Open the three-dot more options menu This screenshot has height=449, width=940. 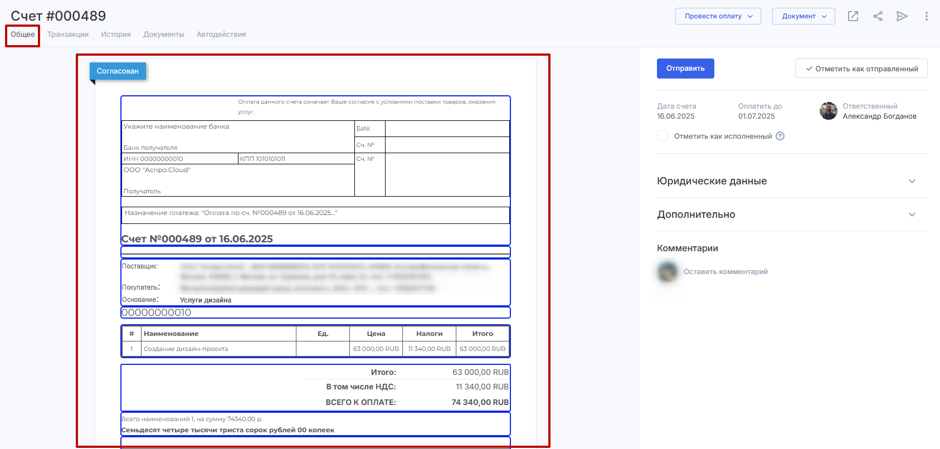(x=926, y=16)
